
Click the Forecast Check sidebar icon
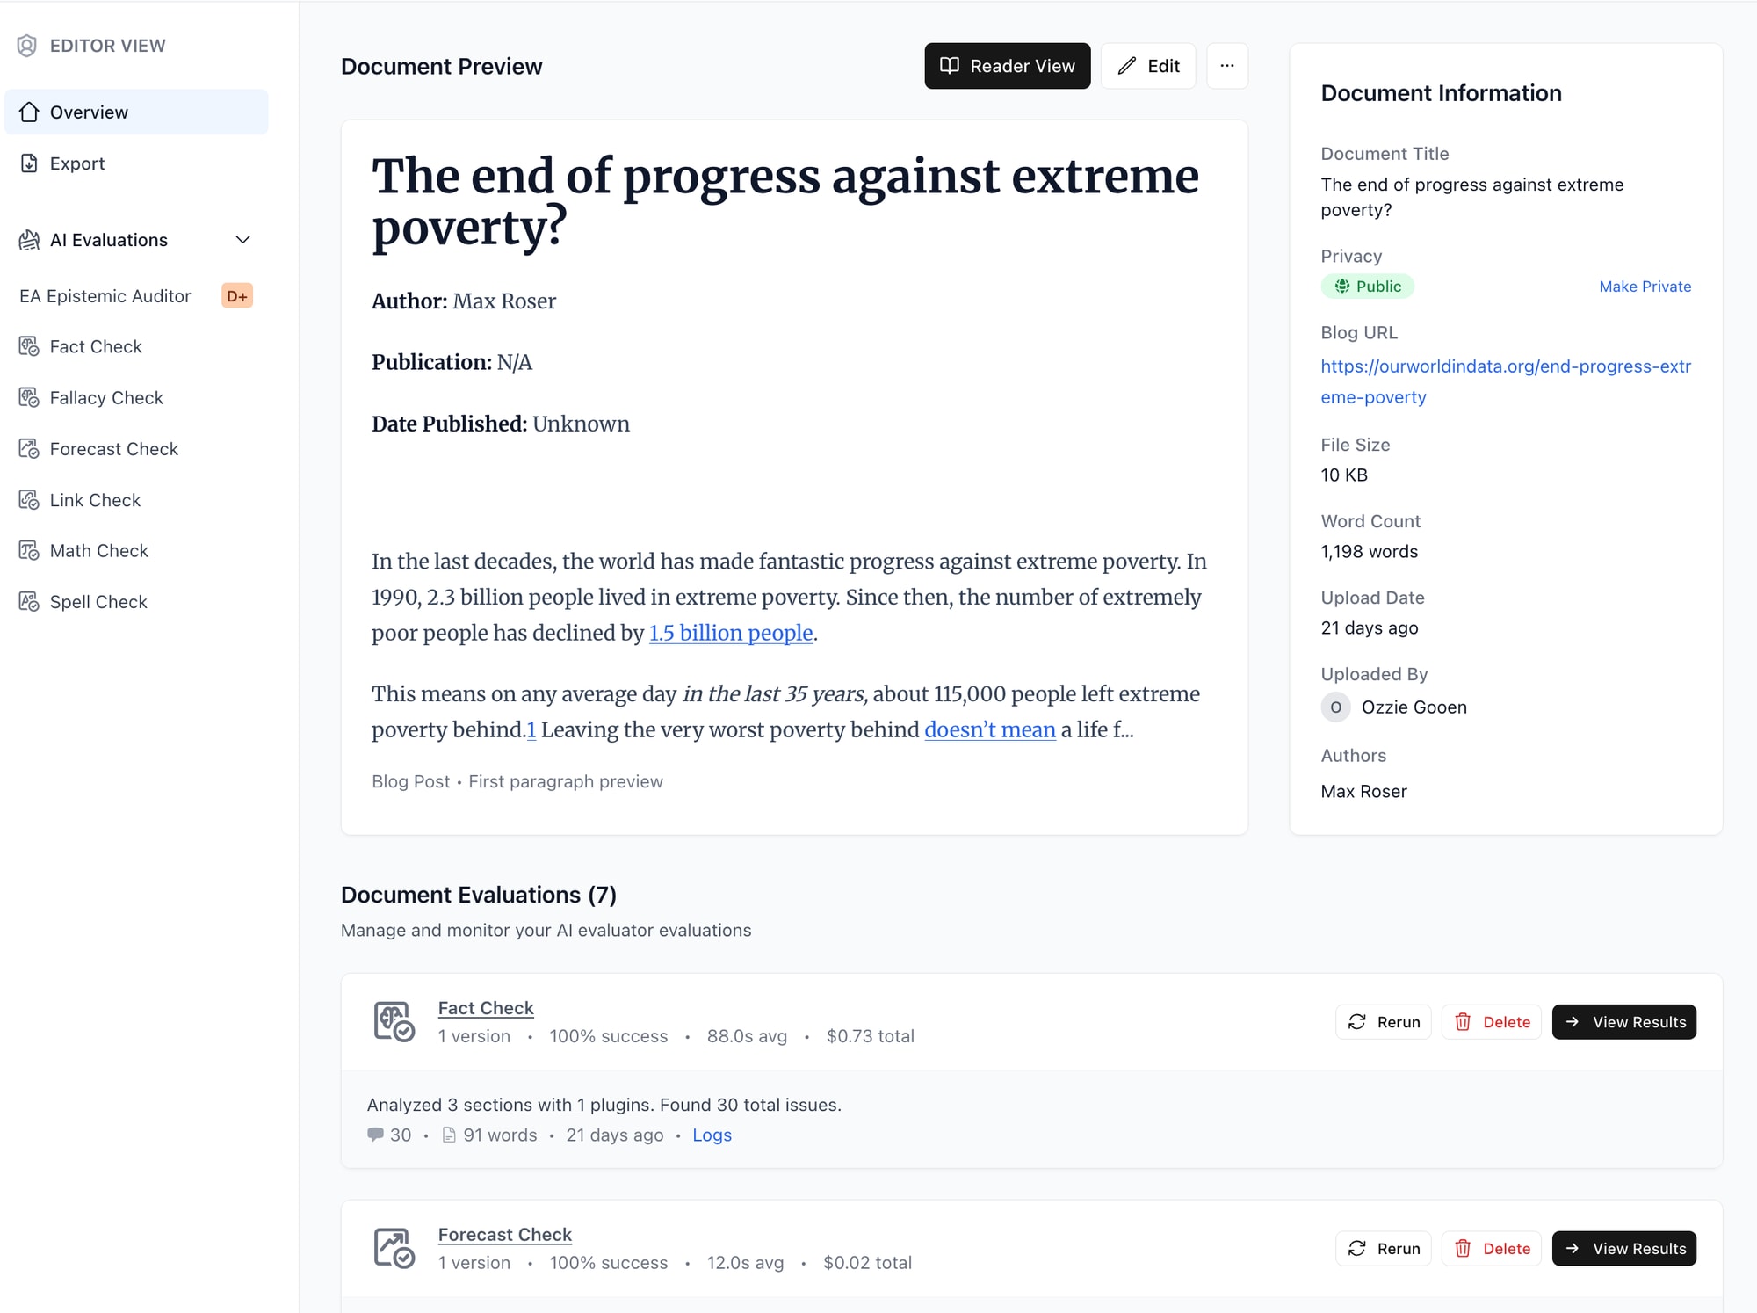point(29,449)
